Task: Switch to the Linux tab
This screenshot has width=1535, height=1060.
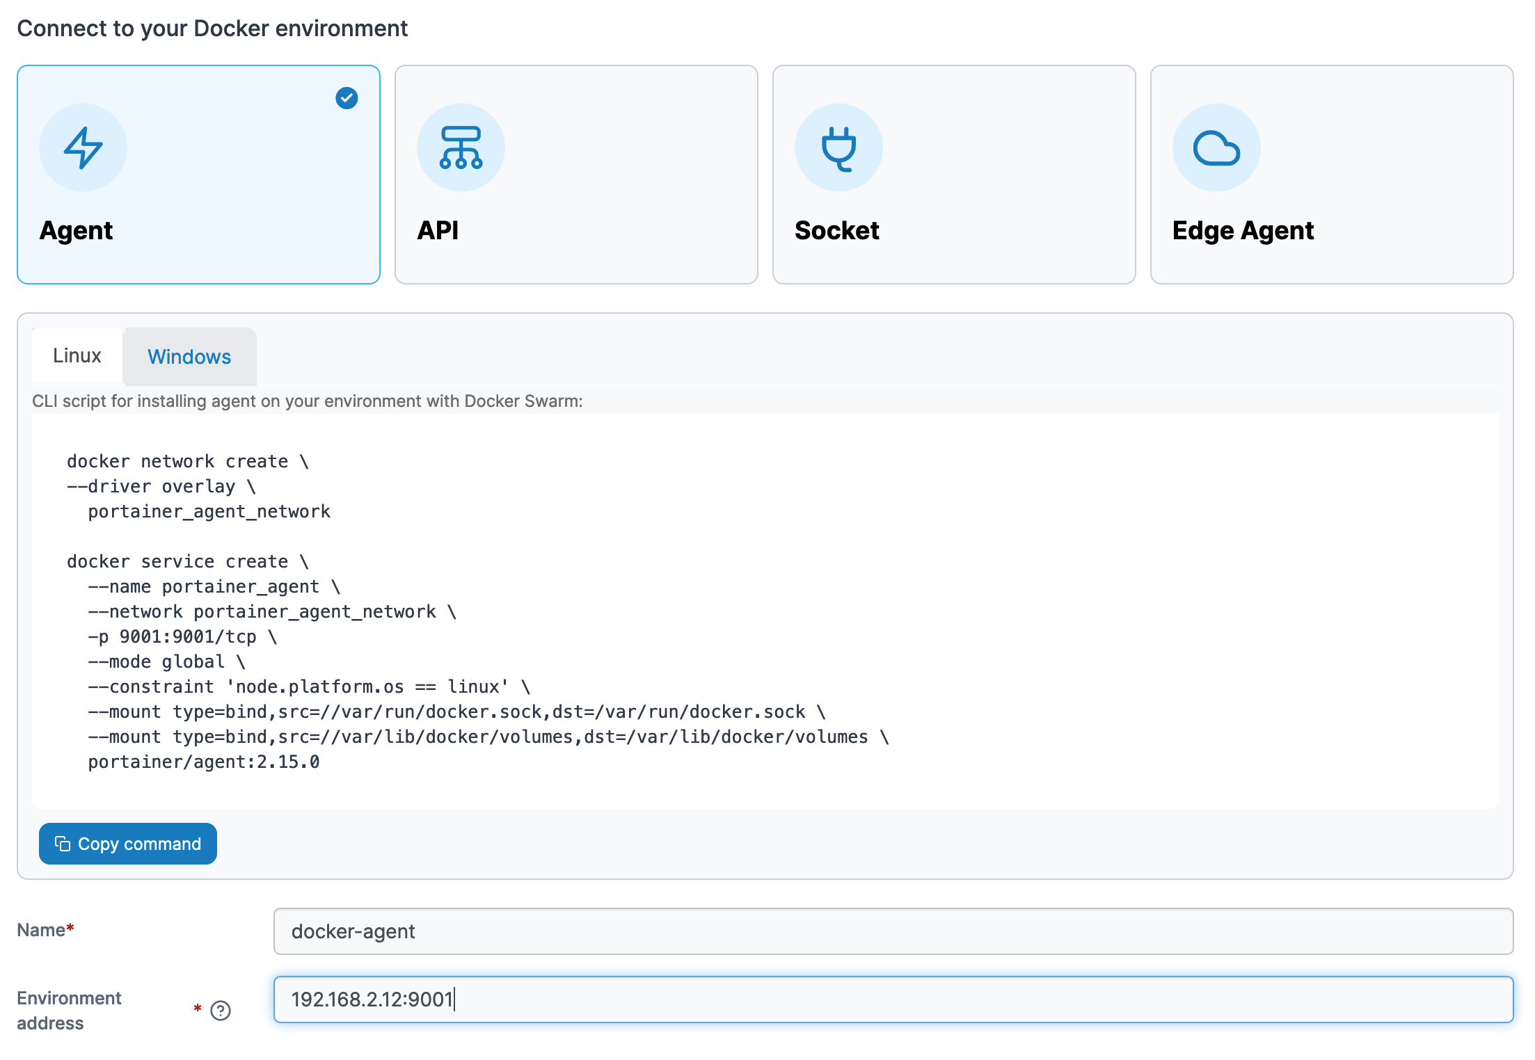Action: tap(77, 355)
